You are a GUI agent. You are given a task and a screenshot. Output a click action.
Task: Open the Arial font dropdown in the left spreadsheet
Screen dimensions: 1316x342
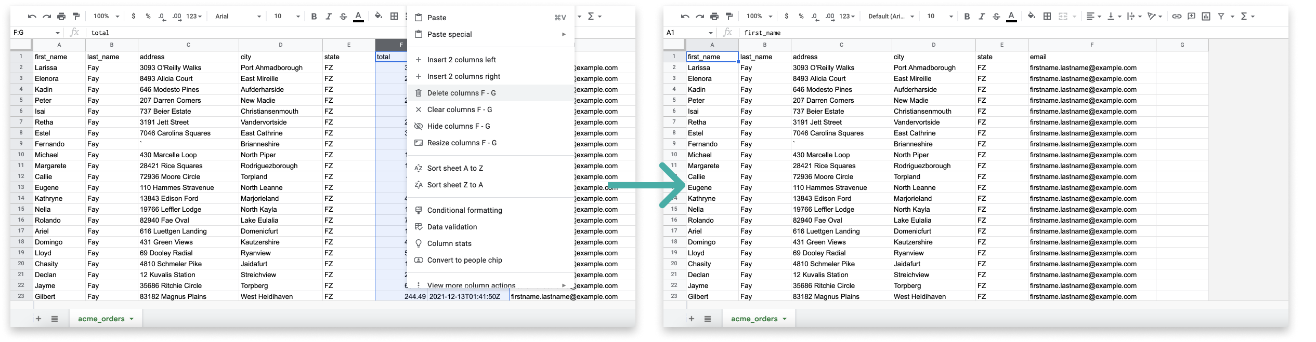point(238,17)
